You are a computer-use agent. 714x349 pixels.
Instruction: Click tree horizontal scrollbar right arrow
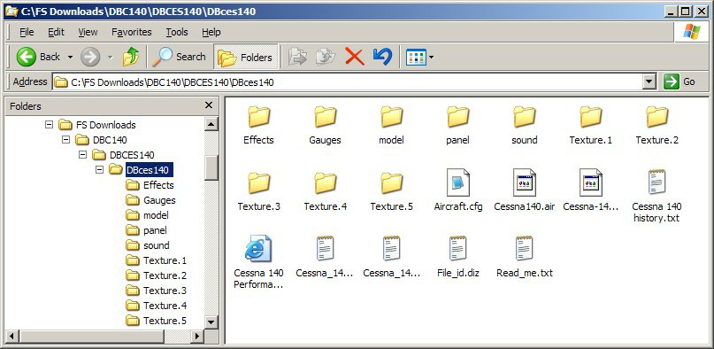coord(196,337)
